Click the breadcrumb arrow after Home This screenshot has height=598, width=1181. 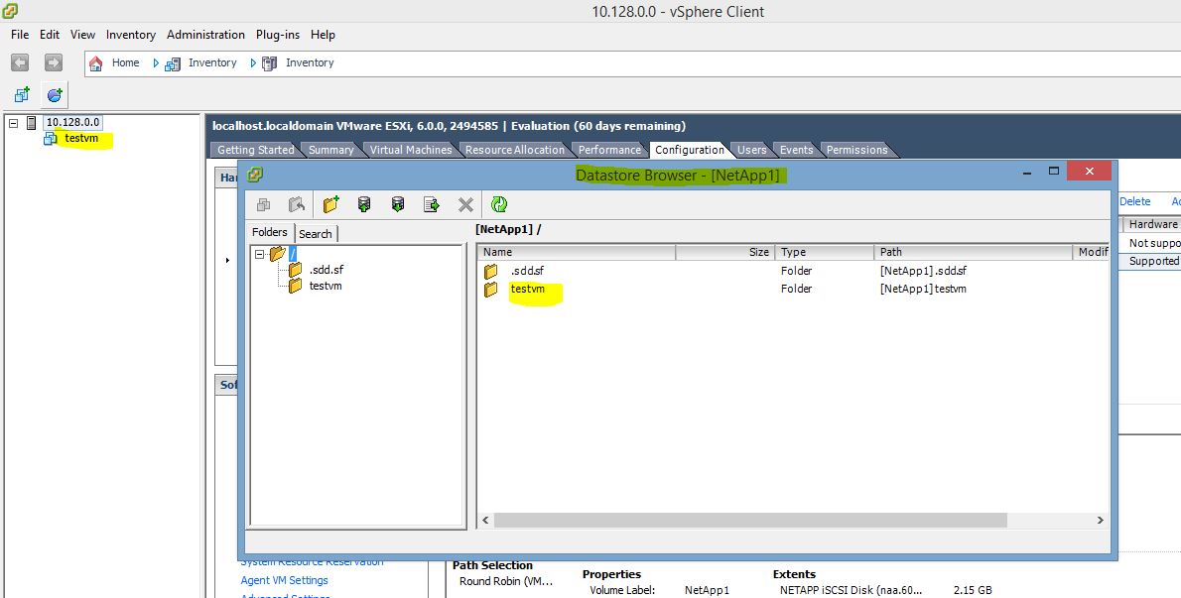coord(154,61)
